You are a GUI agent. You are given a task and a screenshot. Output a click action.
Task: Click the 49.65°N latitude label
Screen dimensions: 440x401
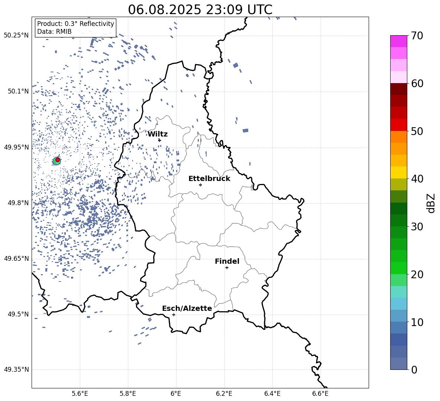pyautogui.click(x=16, y=259)
